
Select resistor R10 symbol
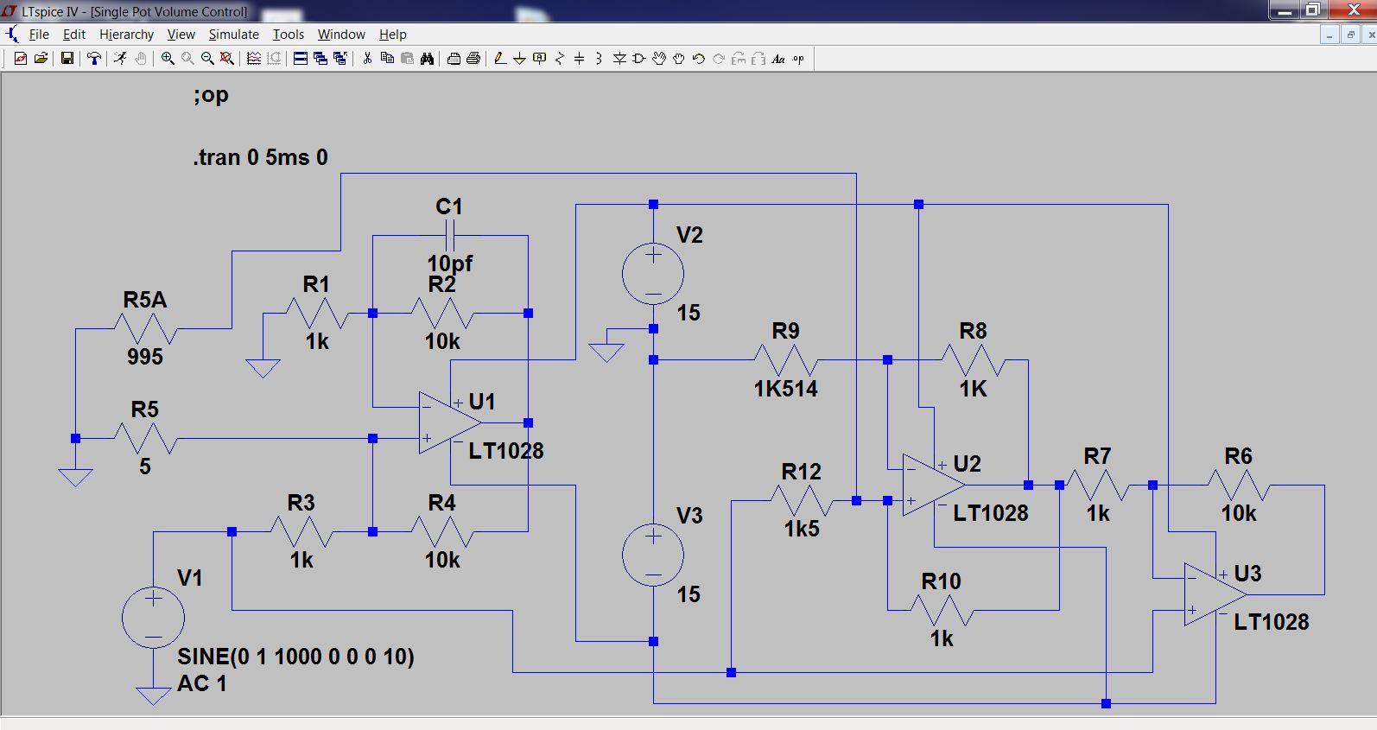[x=942, y=611]
